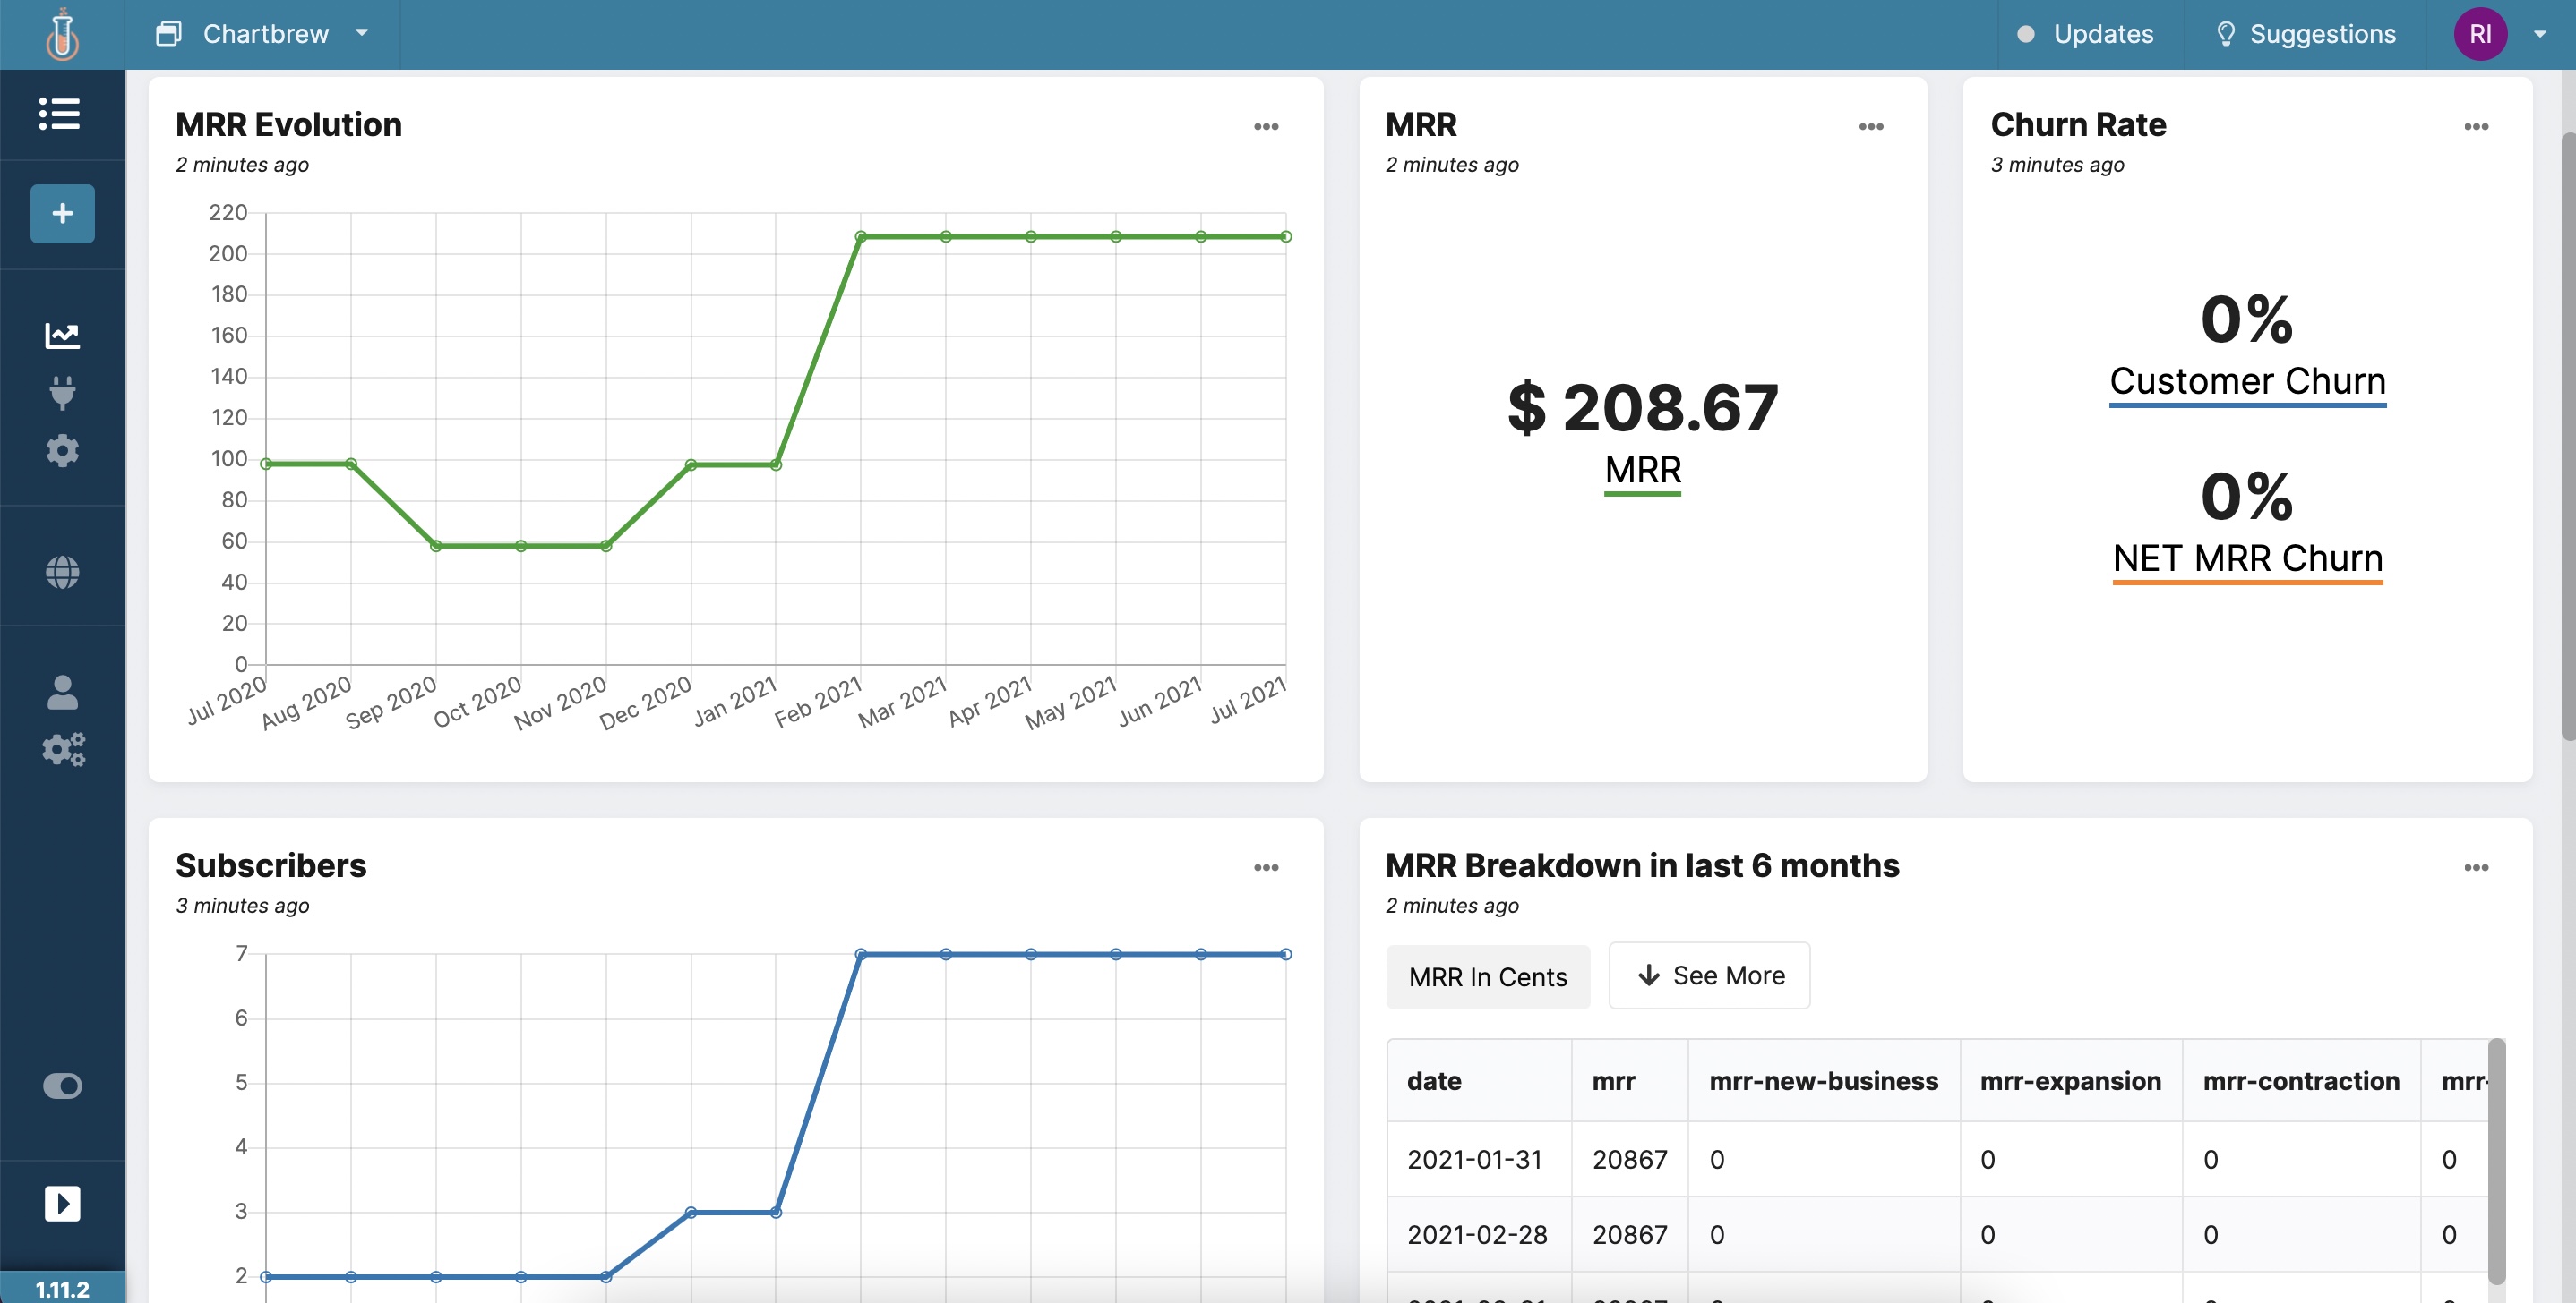Open MRR card options ellipsis menu
The width and height of the screenshot is (2576, 1303).
[1871, 126]
